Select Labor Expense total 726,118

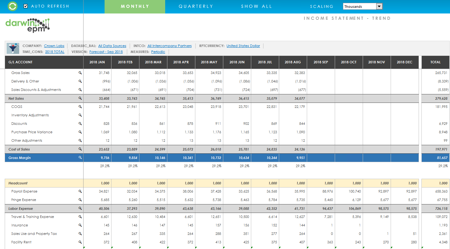441,209
